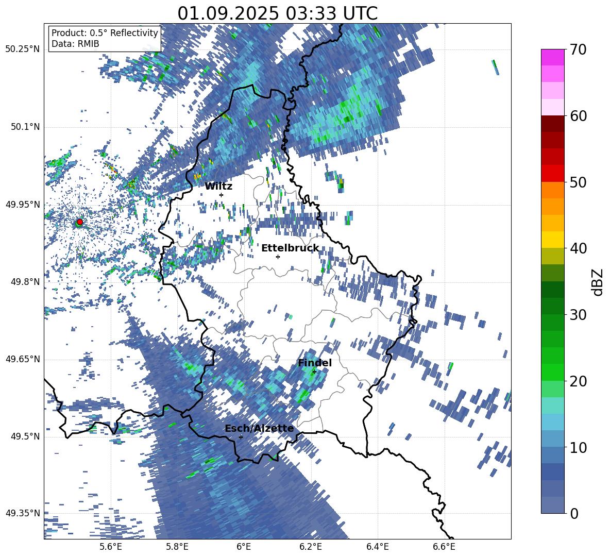Click the 10 tick label on colorbar
Viewport: 610px width, 557px height.
[578, 447]
